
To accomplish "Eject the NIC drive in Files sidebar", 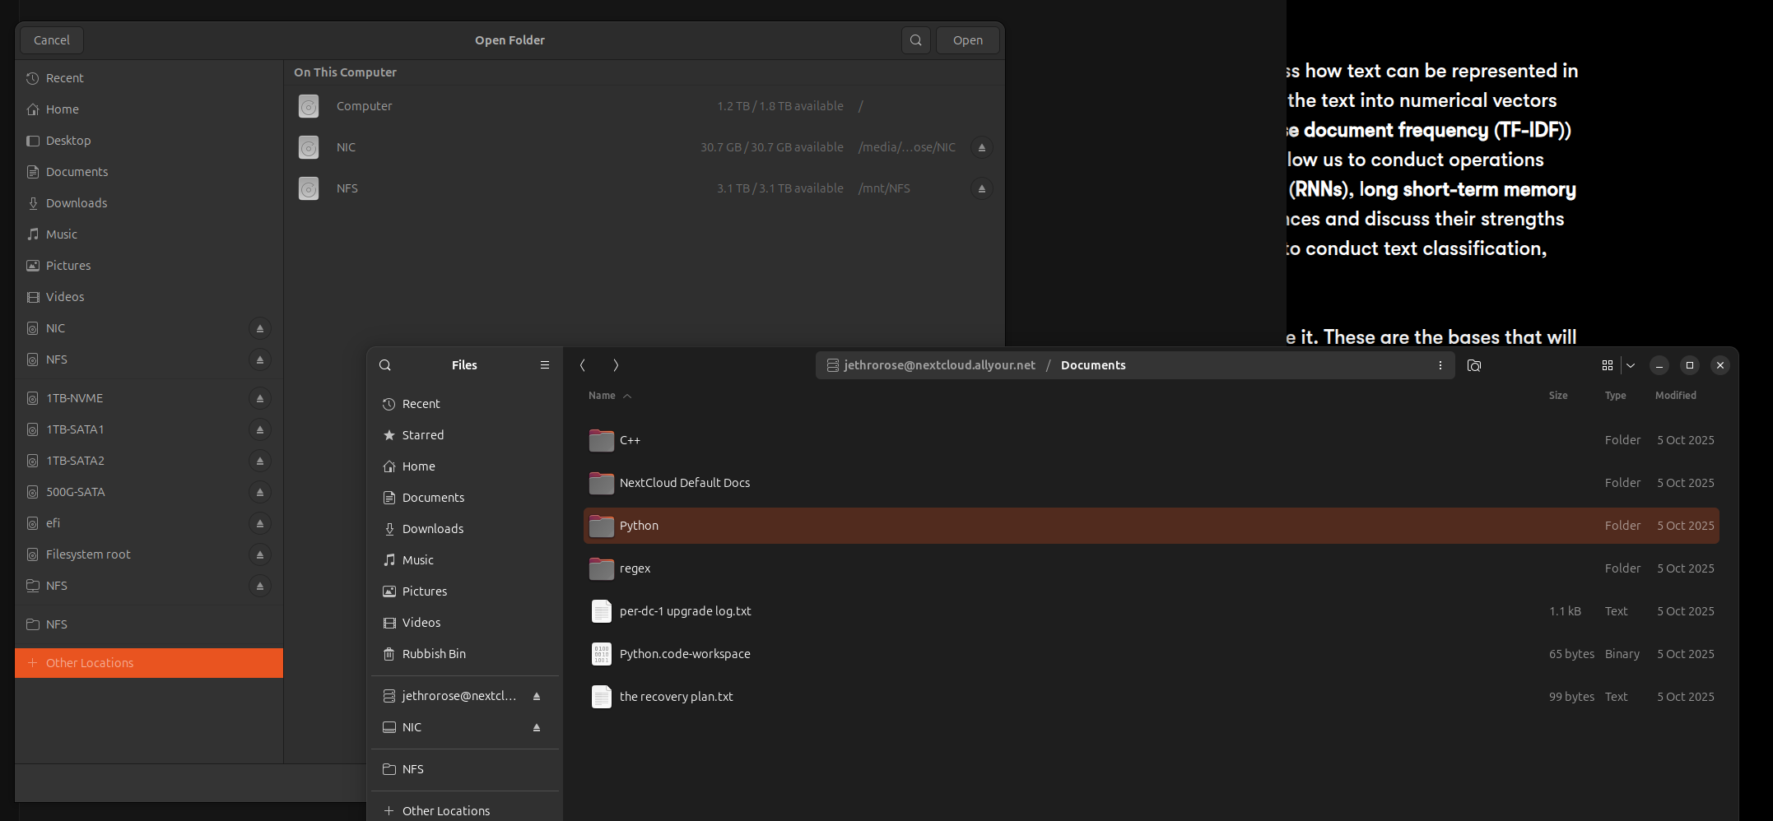I will tap(537, 727).
